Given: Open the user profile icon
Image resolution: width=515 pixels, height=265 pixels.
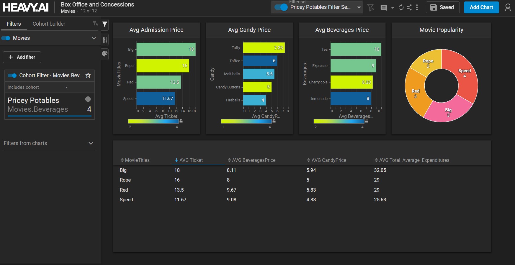Looking at the screenshot, I should (508, 7).
